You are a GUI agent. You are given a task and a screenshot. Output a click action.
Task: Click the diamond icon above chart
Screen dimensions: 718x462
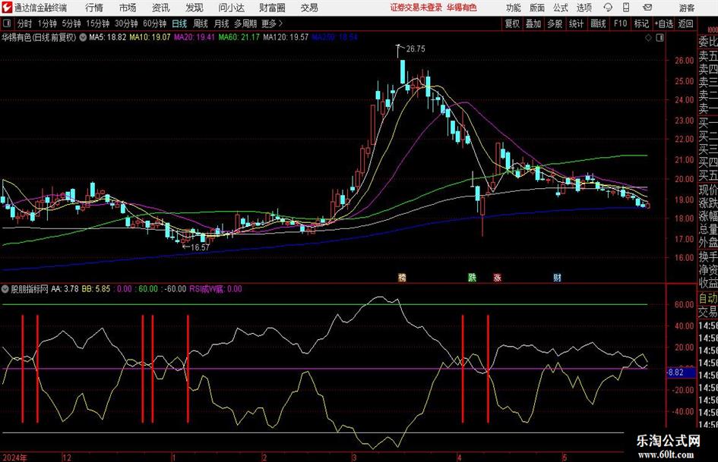[648, 37]
